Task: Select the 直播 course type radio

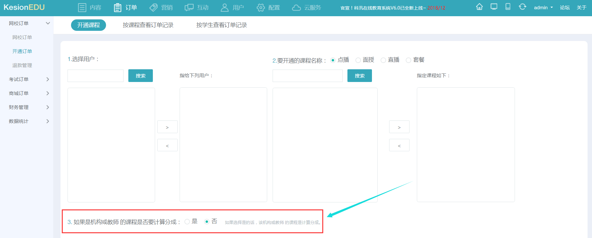Action: (383, 60)
